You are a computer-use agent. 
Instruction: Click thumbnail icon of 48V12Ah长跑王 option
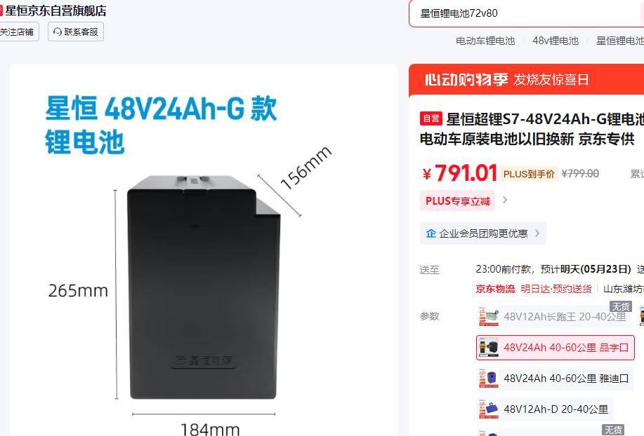tap(489, 317)
